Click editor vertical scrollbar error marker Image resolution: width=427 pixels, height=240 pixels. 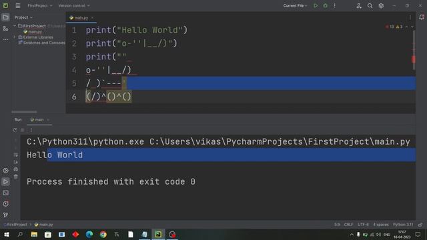(414, 59)
